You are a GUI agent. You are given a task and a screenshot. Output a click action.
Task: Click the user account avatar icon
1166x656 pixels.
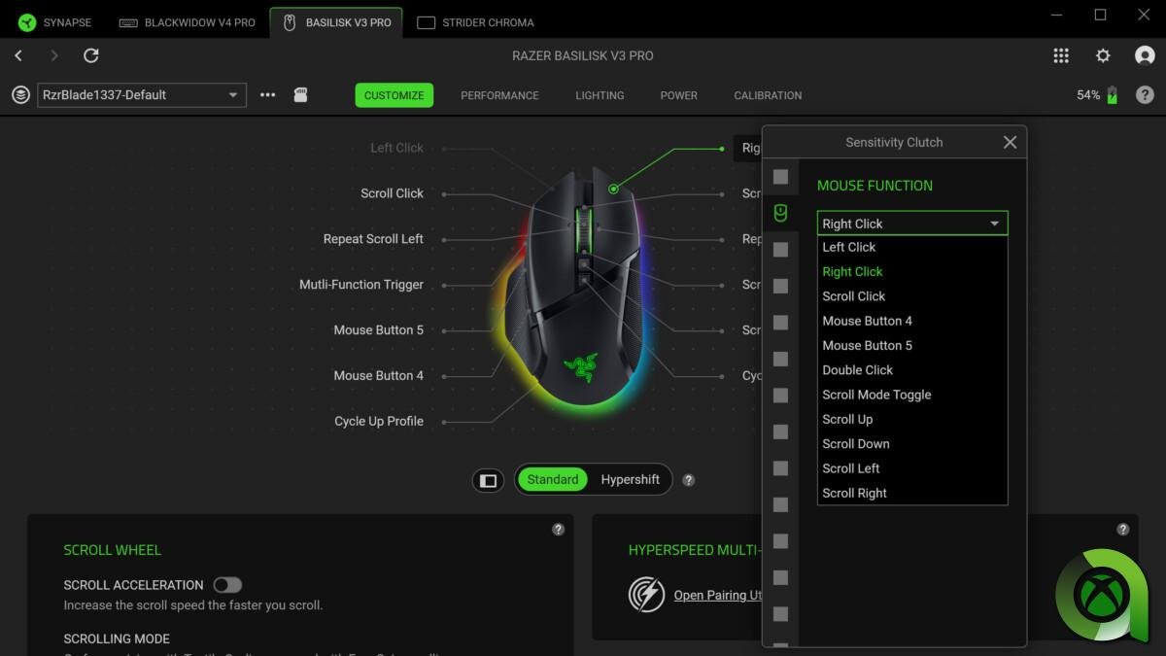tap(1145, 56)
